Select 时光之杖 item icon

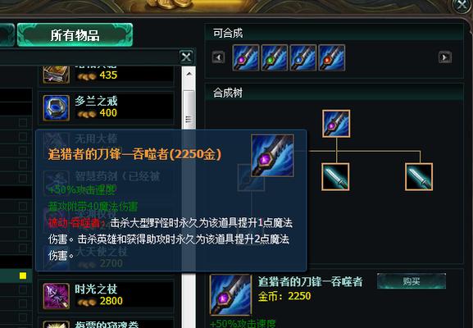coord(57,296)
